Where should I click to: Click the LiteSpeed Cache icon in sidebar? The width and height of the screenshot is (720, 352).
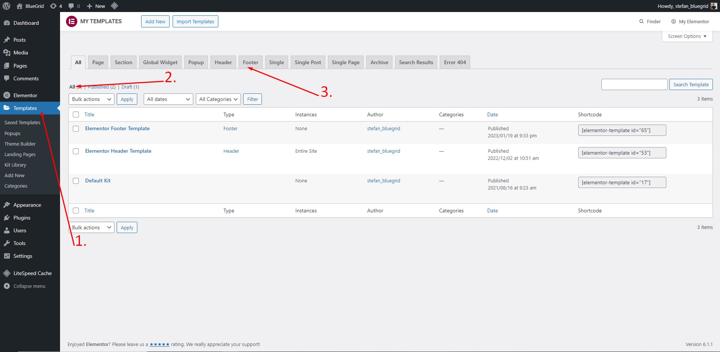7,273
